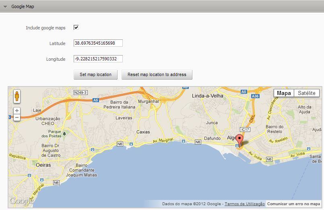Zoom in with the map plus button
This screenshot has height=210, width=324.
click(17, 111)
